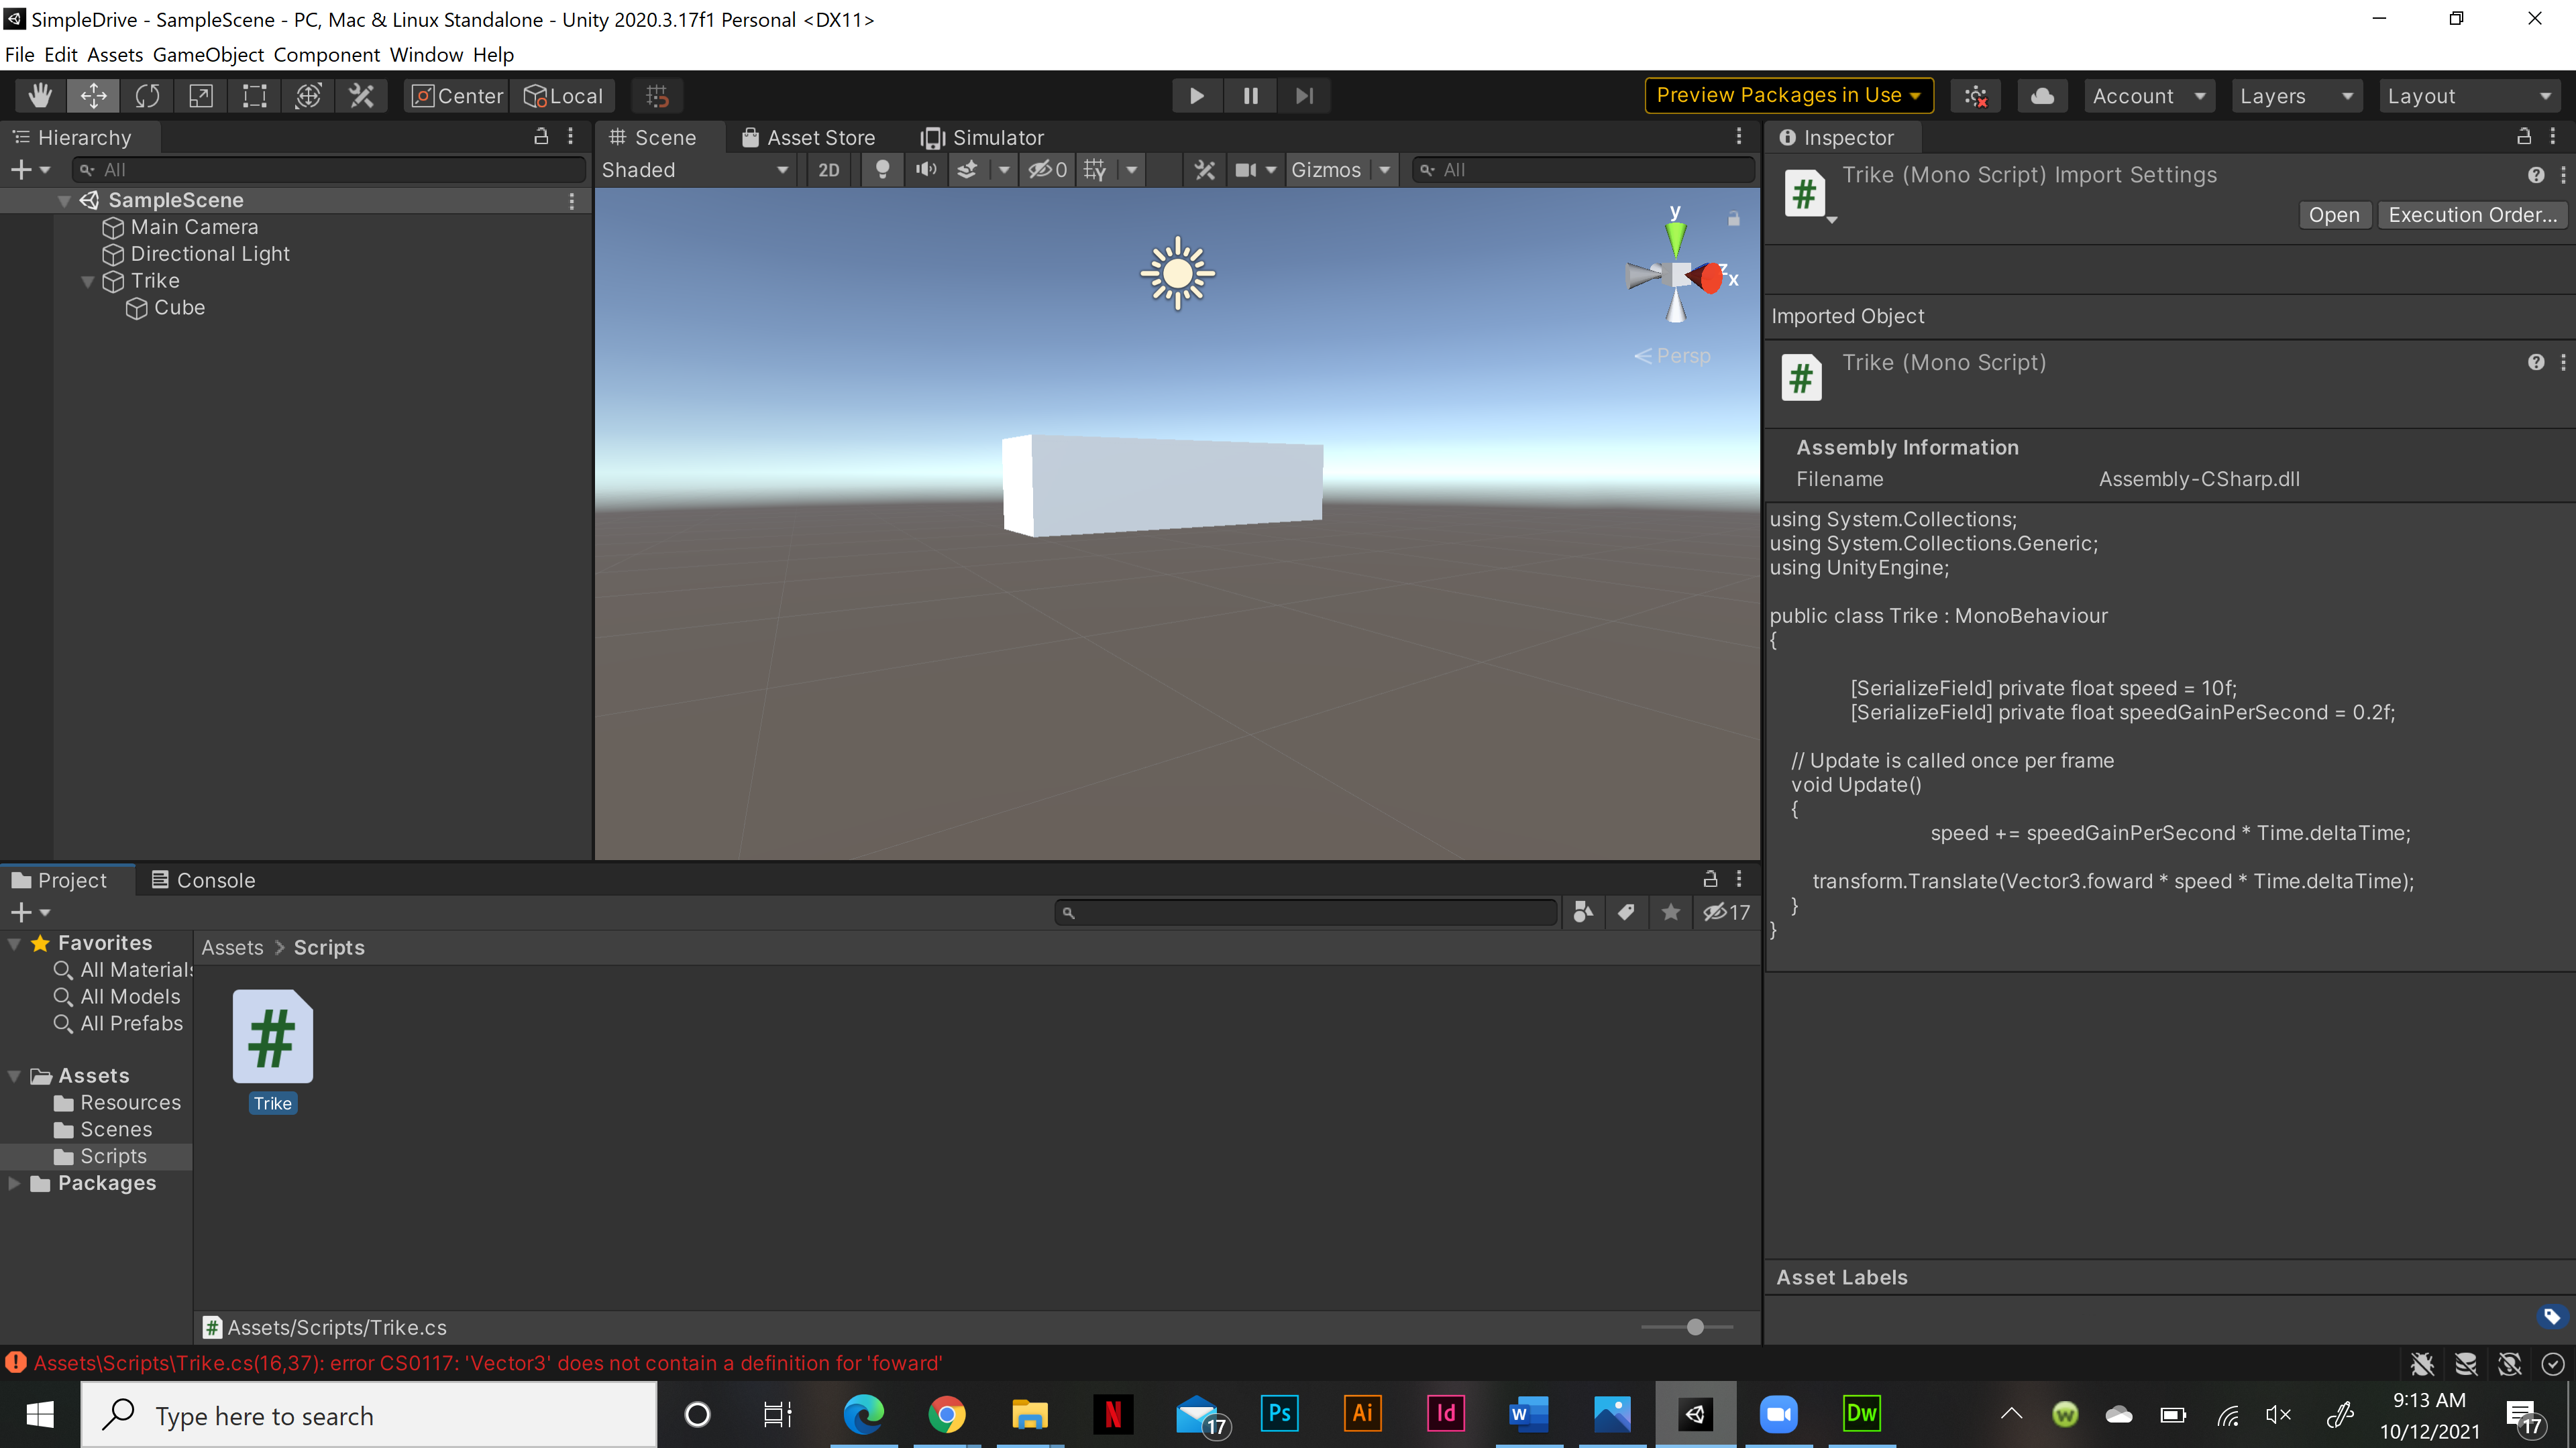The height and width of the screenshot is (1448, 2576).
Task: Open Preview Packages in Use dropdown
Action: pos(1789,96)
